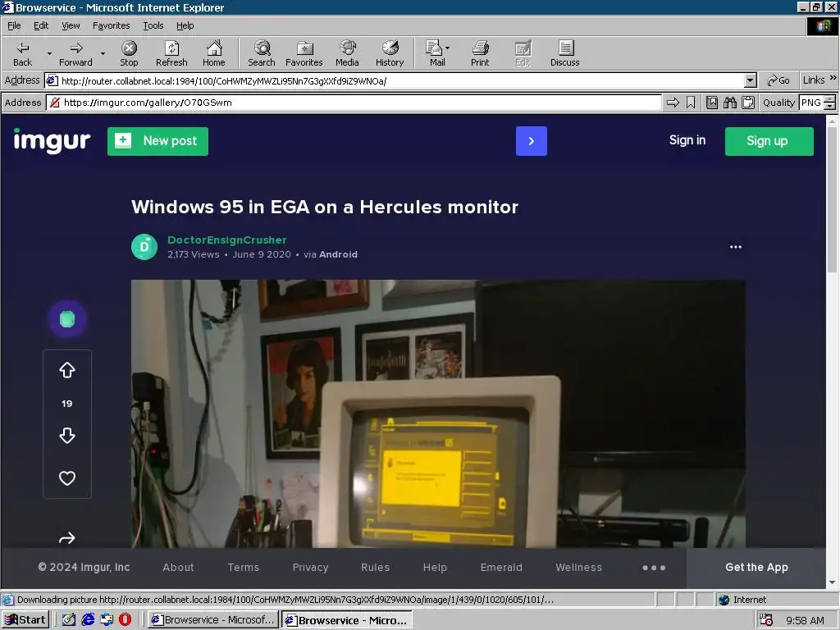Screen dimensions: 840x630
Task: Open the Emerald footer link
Action: [501, 568]
